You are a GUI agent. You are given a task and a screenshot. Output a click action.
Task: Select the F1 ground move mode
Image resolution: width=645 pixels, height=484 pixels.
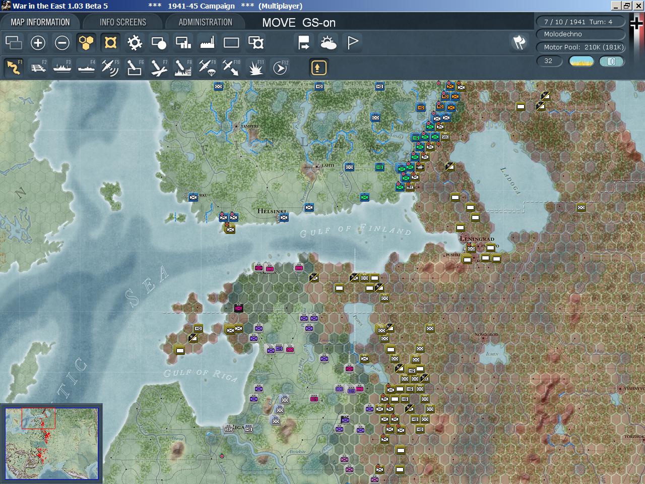[14, 68]
